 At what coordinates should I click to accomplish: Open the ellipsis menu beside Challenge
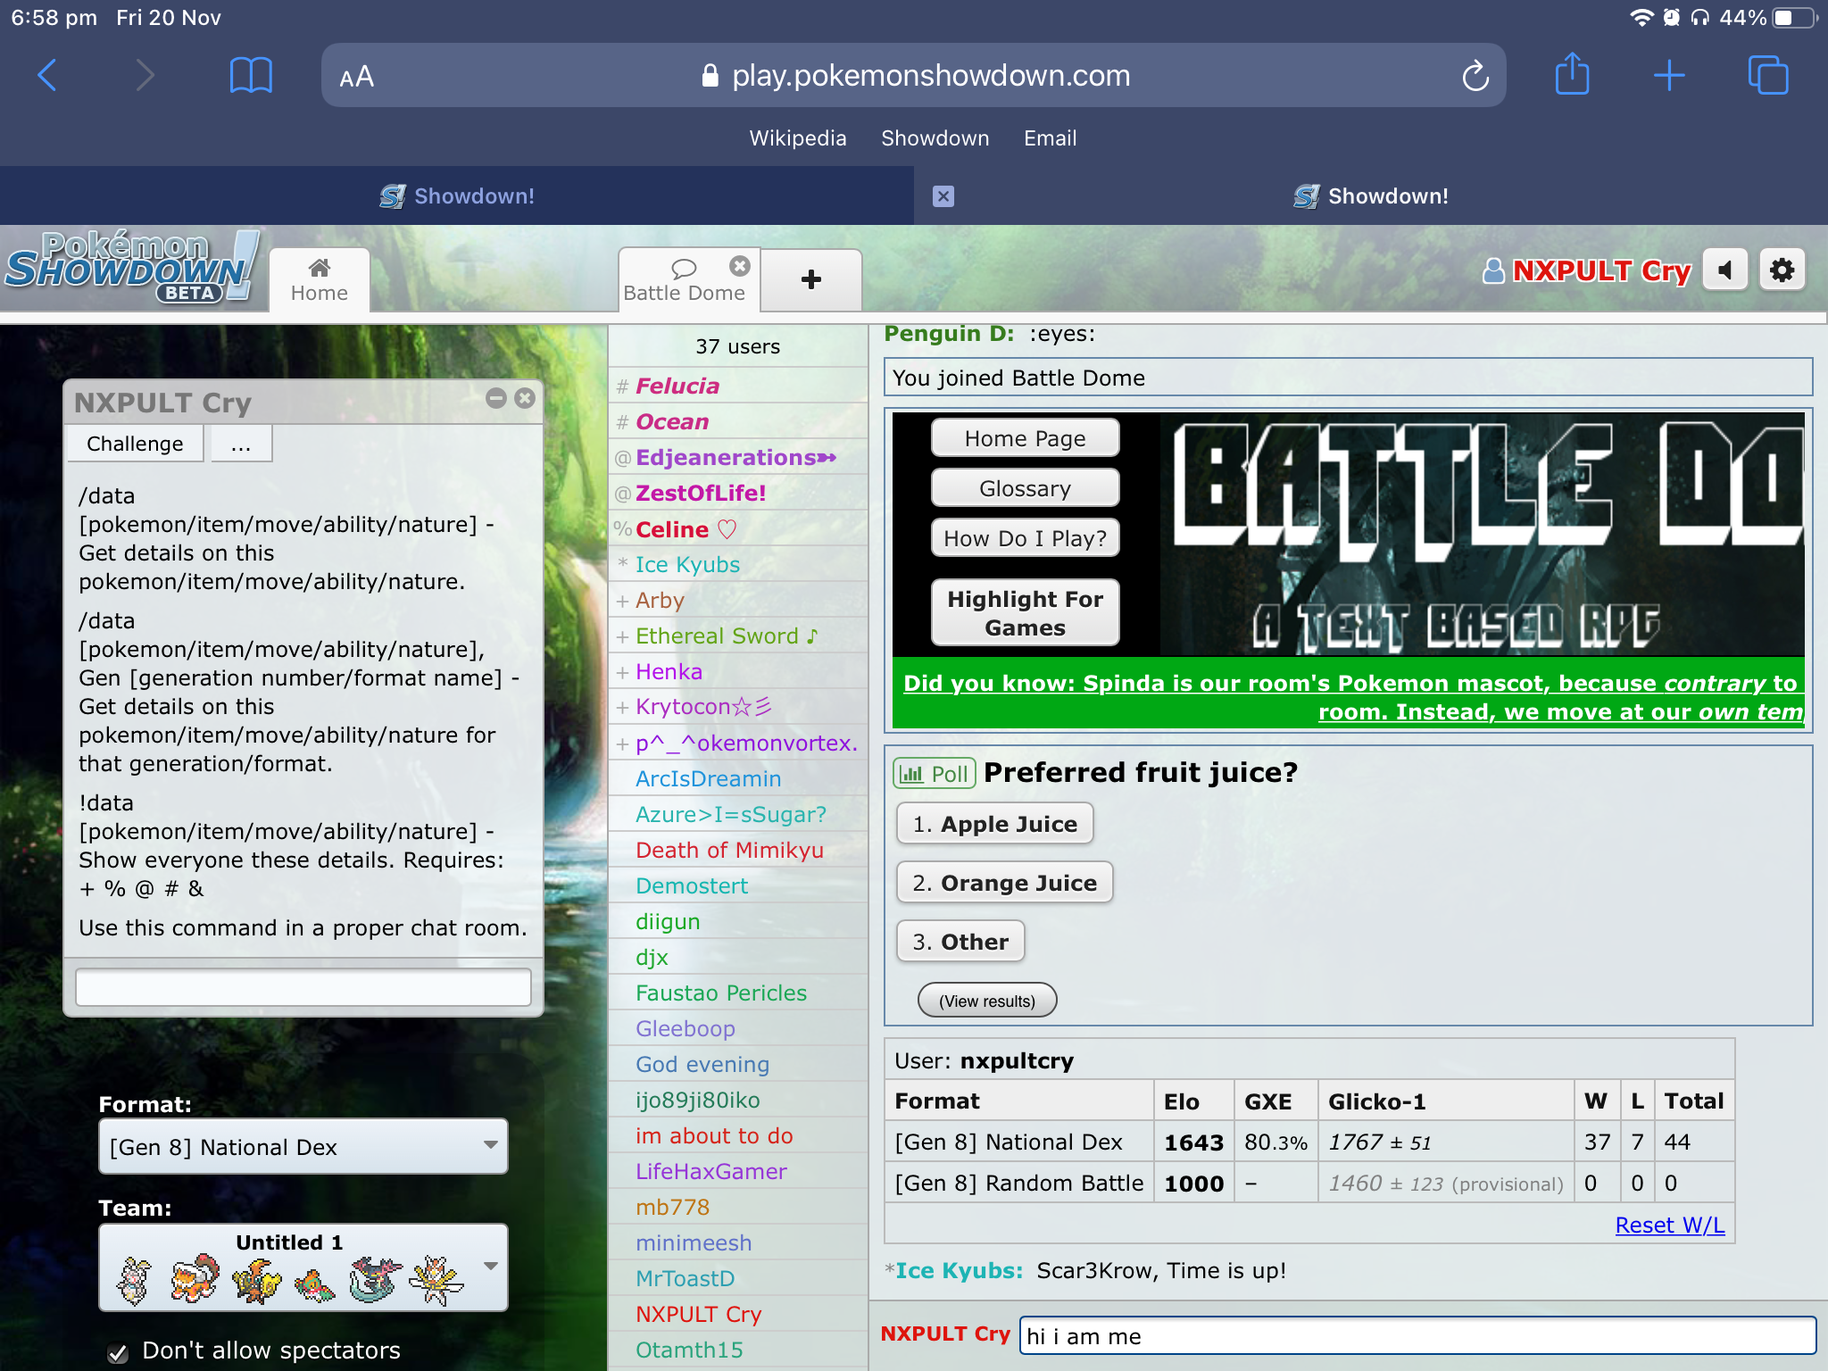pyautogui.click(x=241, y=444)
